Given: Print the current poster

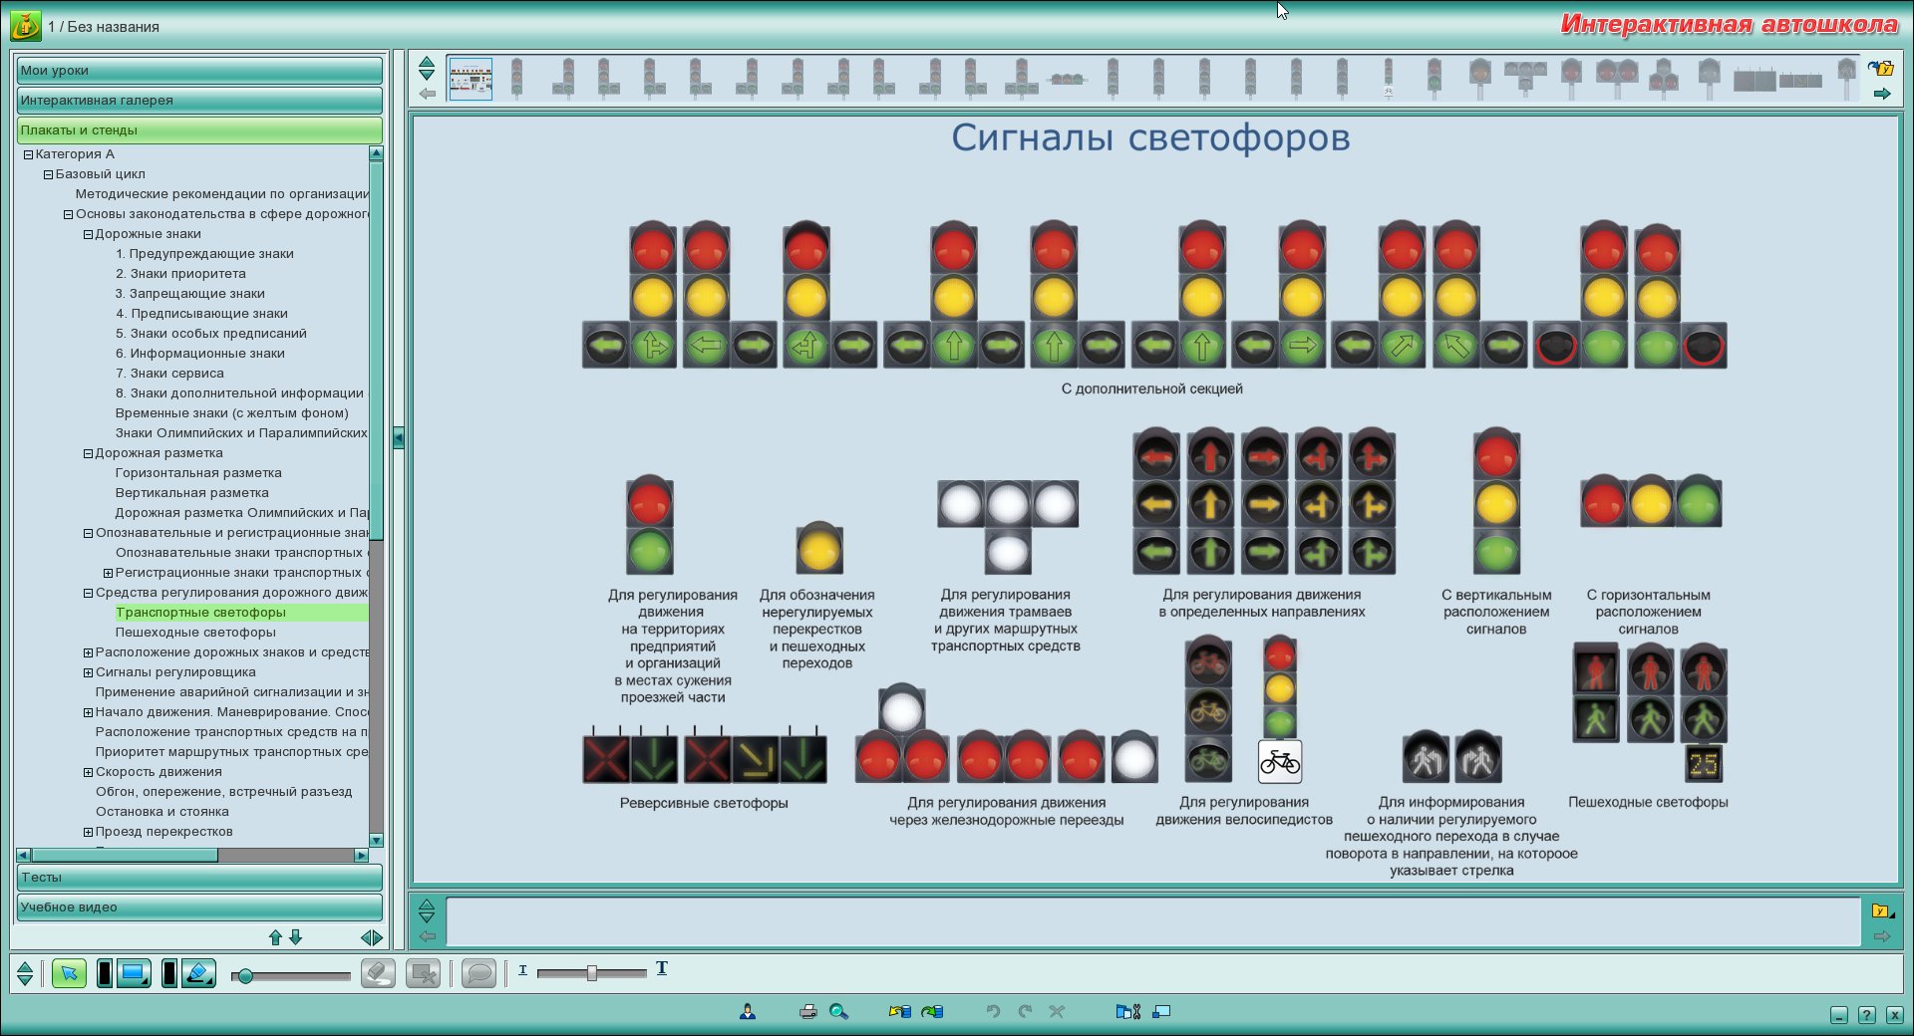Looking at the screenshot, I should [x=808, y=1012].
